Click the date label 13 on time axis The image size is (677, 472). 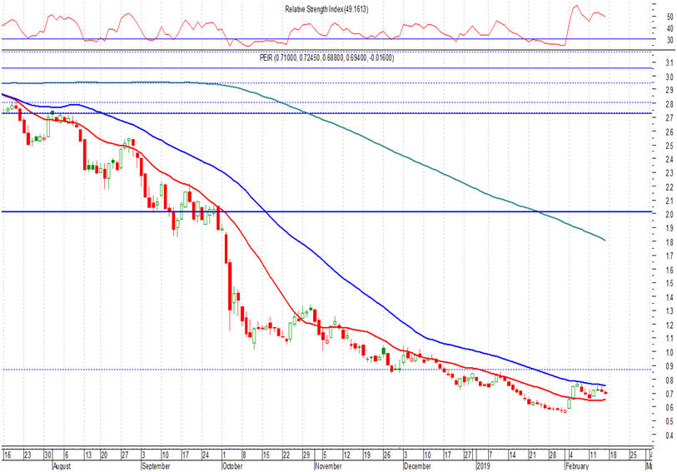(88, 455)
